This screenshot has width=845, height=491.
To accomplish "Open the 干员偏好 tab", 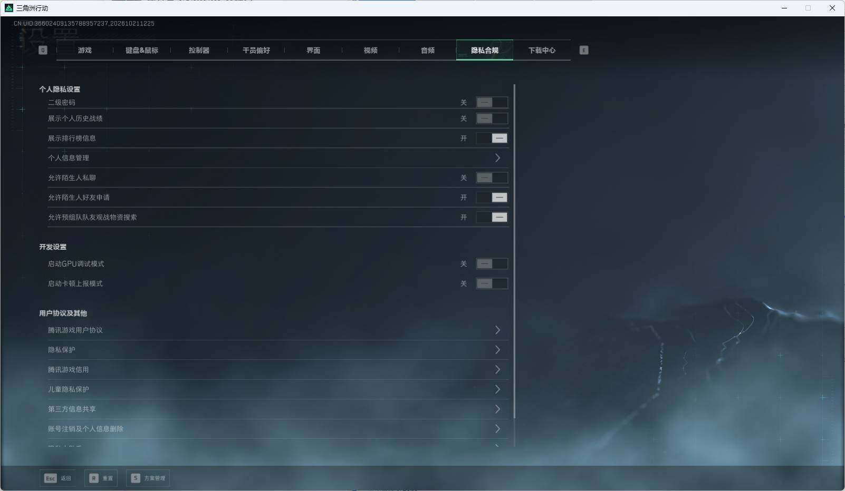I will 256,50.
